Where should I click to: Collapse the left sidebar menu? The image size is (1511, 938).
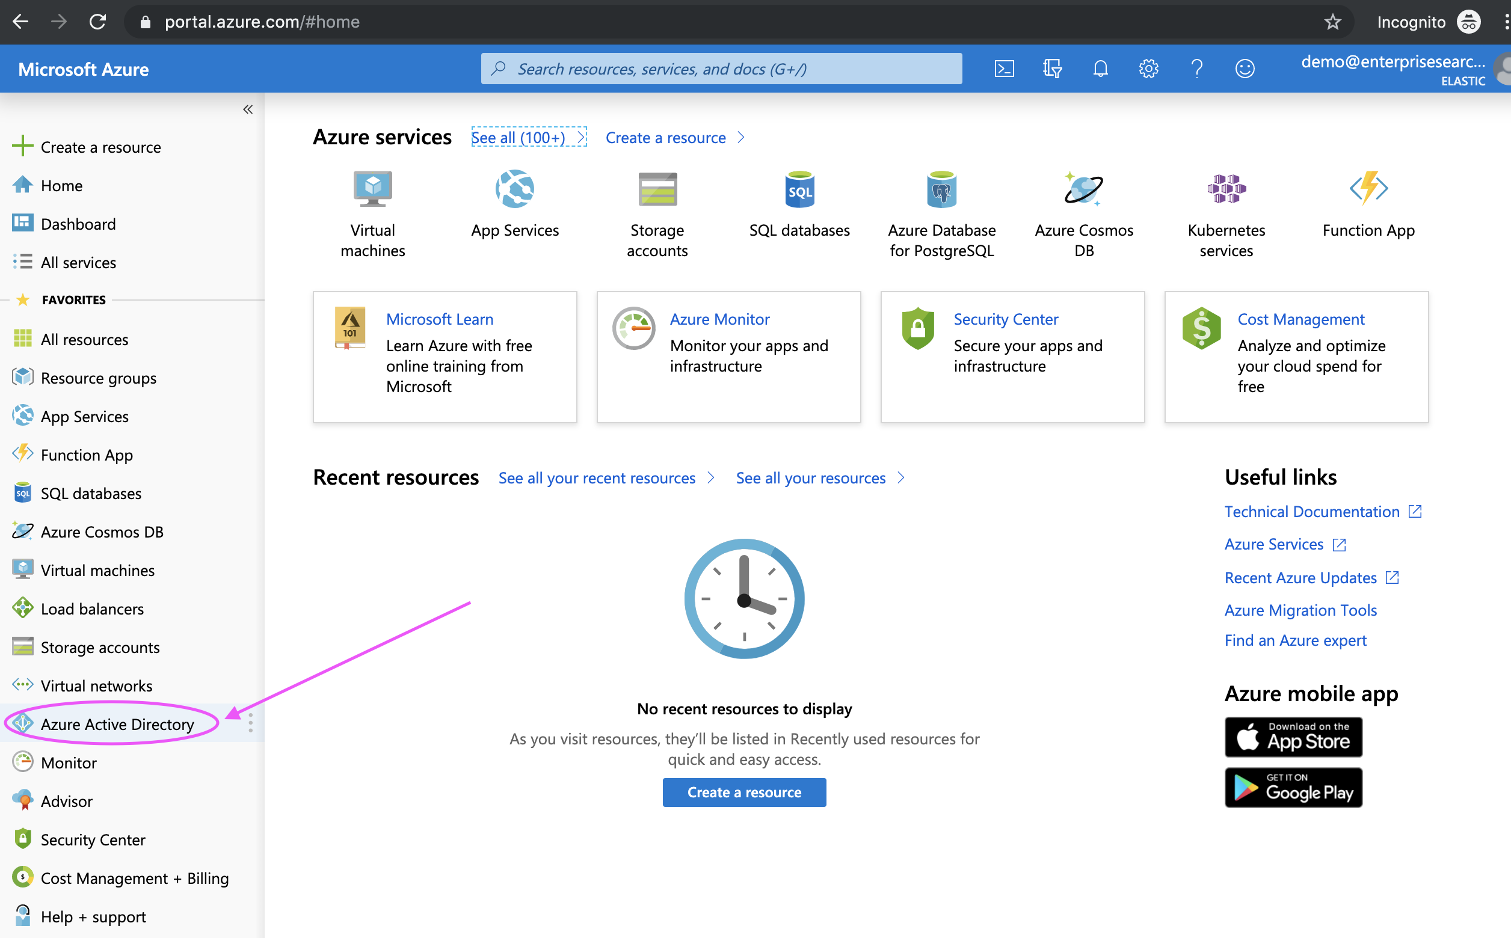[x=248, y=109]
